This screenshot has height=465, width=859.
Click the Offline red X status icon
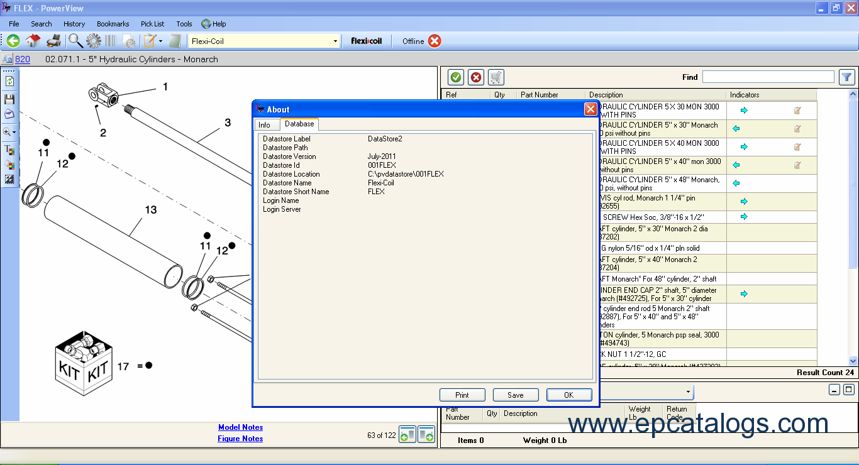435,41
